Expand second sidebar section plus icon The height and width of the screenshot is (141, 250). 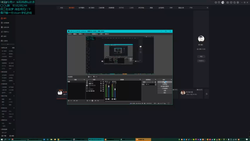click(14, 72)
